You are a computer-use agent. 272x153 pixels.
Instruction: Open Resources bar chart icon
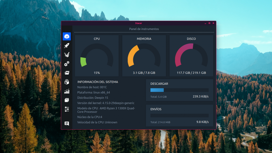67,91
